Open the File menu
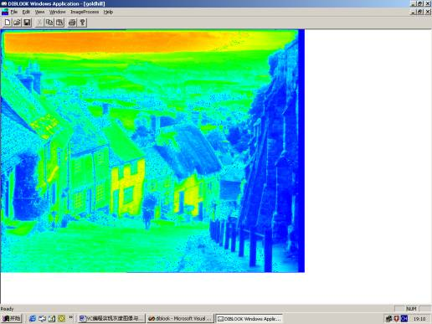Viewport: 432px width, 324px height. (x=14, y=12)
